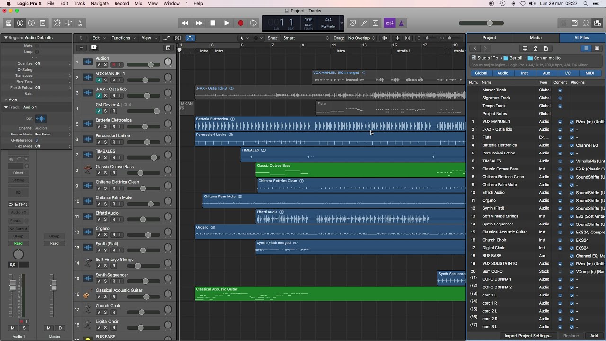Click the Tuner icon in control bar
The width and height of the screenshot is (606, 341).
tap(364, 23)
